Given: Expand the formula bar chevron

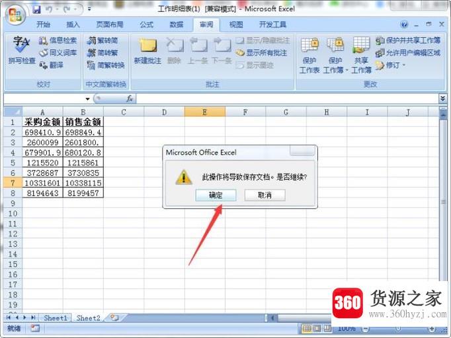Looking at the screenshot, I should pos(443,99).
